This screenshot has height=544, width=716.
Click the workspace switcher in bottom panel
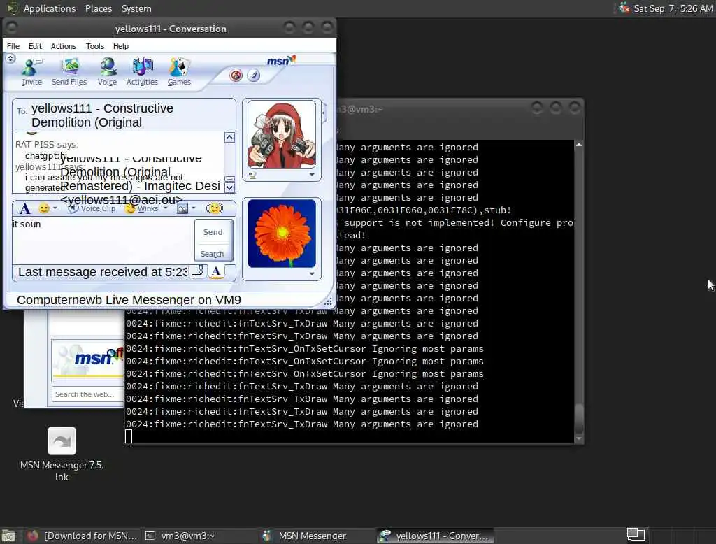(635, 534)
